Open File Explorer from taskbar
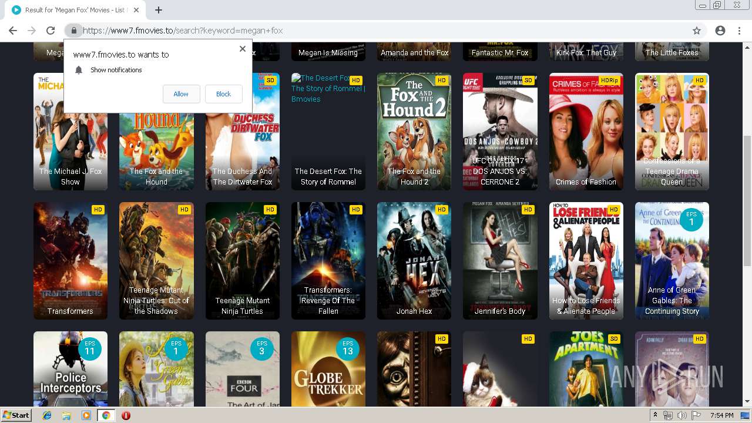The height and width of the screenshot is (423, 752). pos(66,415)
